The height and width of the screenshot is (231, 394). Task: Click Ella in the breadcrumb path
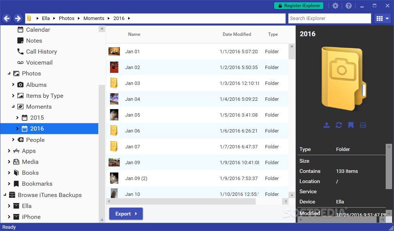pyautogui.click(x=46, y=18)
